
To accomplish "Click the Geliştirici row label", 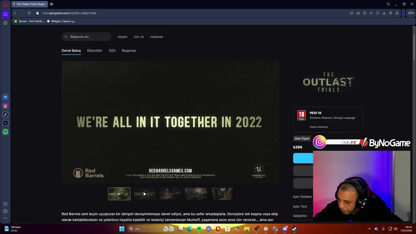I will [x=300, y=216].
